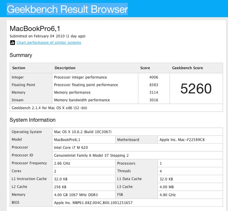Select the Apple Inc. MBP61 BIOS version value
This screenshot has height=211, width=228.
coord(93,203)
